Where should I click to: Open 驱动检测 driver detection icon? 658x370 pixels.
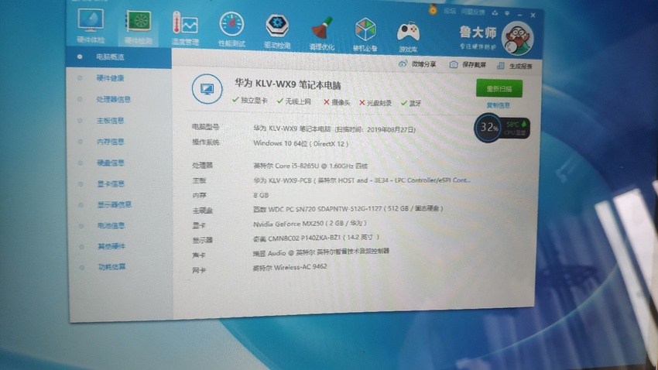277,31
